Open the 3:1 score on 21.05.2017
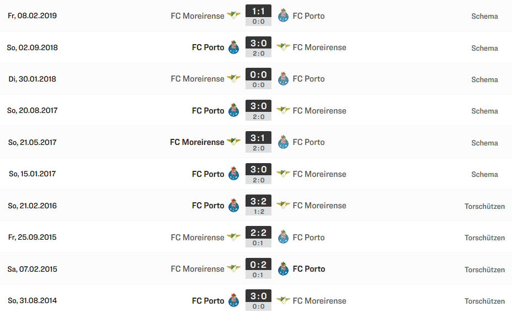 258,138
